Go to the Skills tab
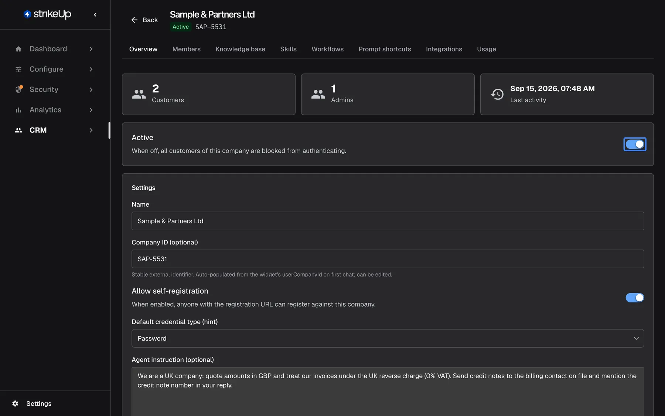This screenshot has width=665, height=416. point(289,49)
